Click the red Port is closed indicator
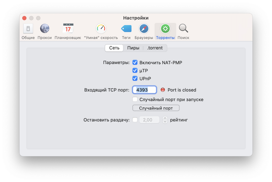Viewport: 272px width, 182px height. tap(163, 90)
